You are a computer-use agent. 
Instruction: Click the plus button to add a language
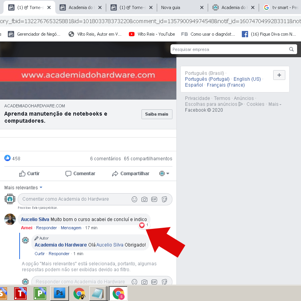pyautogui.click(x=279, y=75)
